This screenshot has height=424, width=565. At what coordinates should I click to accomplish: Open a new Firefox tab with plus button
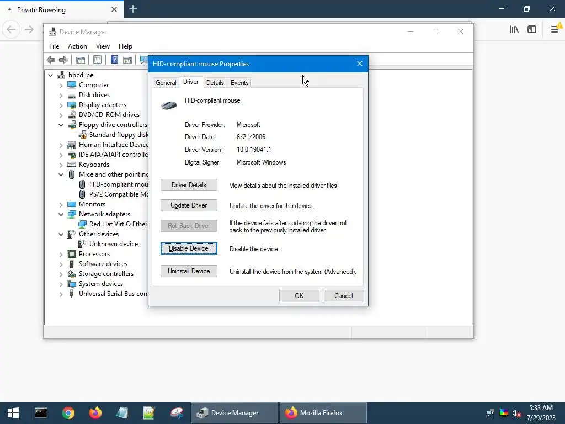133,9
